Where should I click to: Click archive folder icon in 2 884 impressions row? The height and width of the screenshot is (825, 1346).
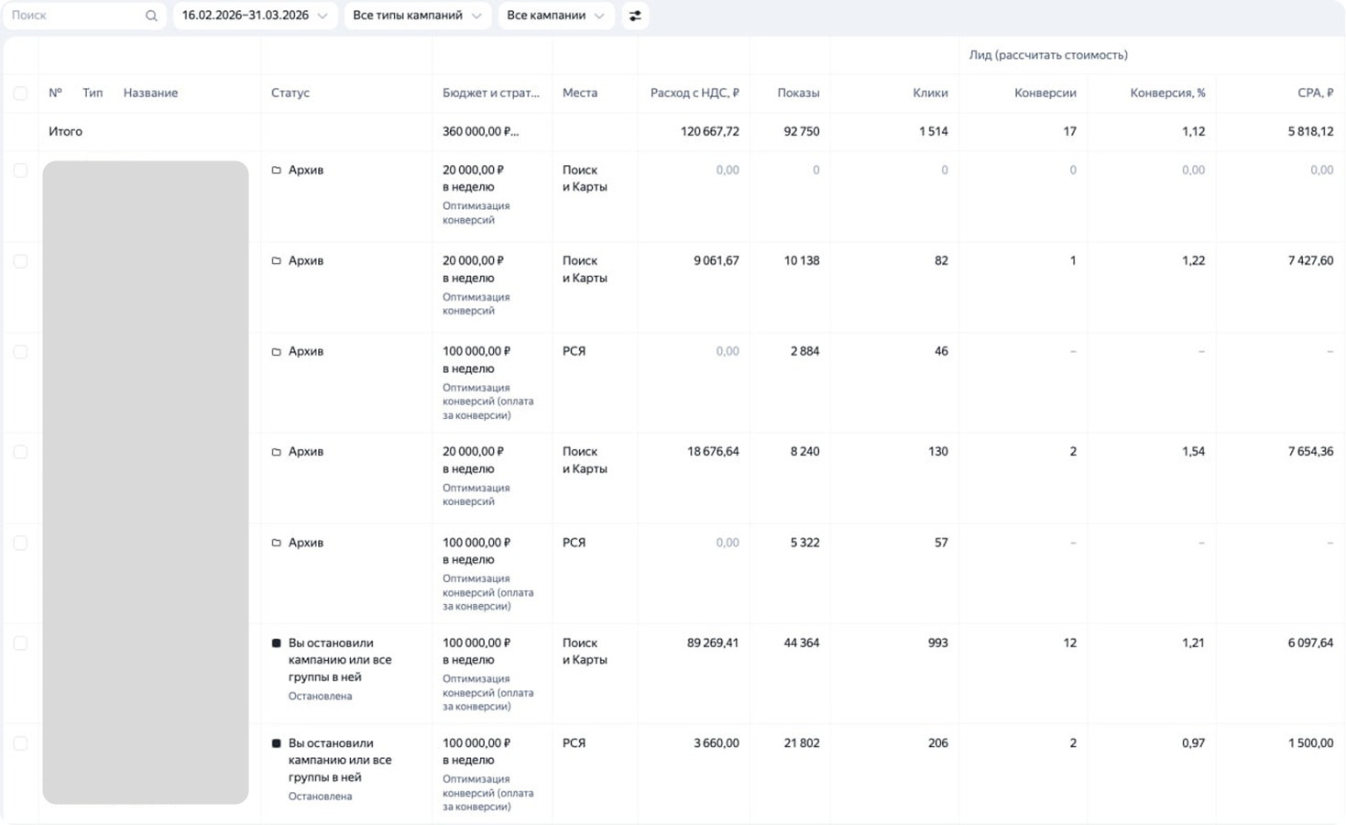click(x=276, y=352)
